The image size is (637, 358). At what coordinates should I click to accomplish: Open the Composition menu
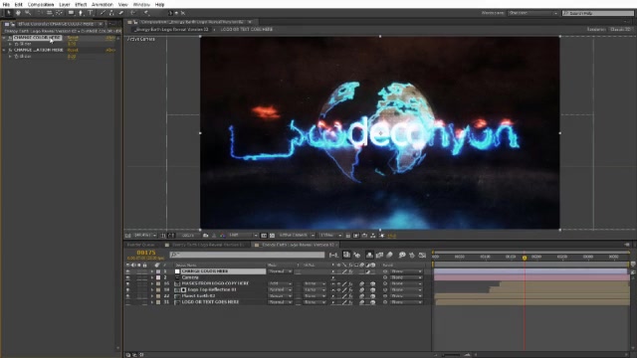coord(41,4)
